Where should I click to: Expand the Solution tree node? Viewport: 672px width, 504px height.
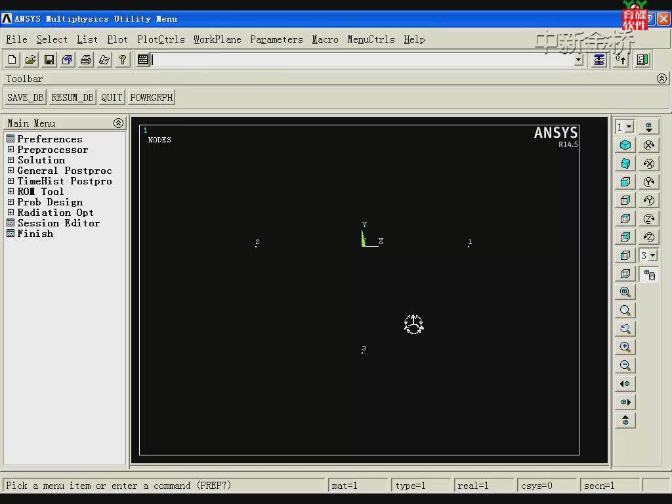pos(10,160)
